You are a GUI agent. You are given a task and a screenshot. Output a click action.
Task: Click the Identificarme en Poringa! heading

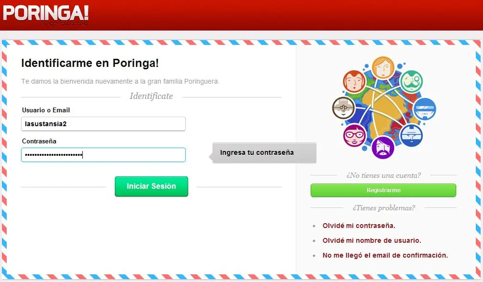click(x=90, y=63)
